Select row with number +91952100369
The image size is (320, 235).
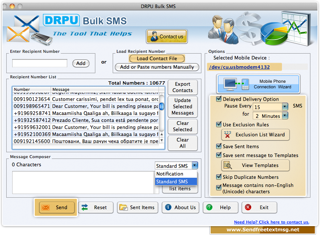[x=86, y=134]
